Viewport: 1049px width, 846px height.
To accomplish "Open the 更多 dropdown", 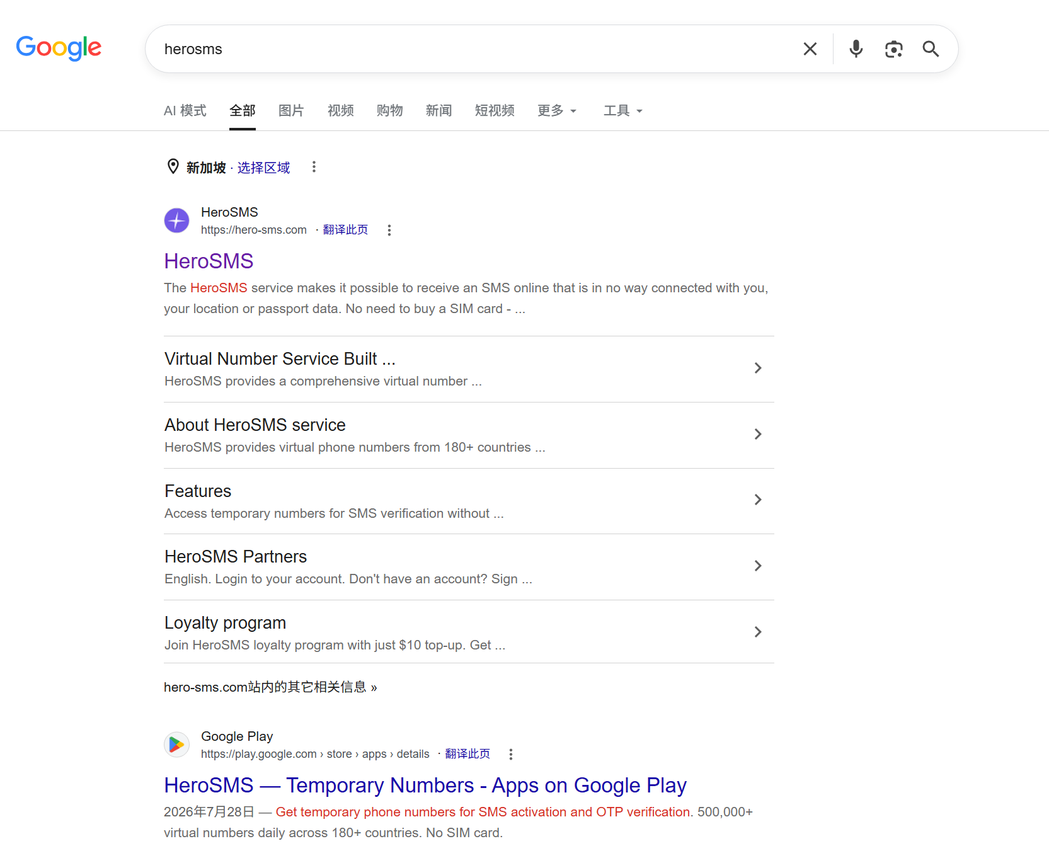I will tap(557, 111).
